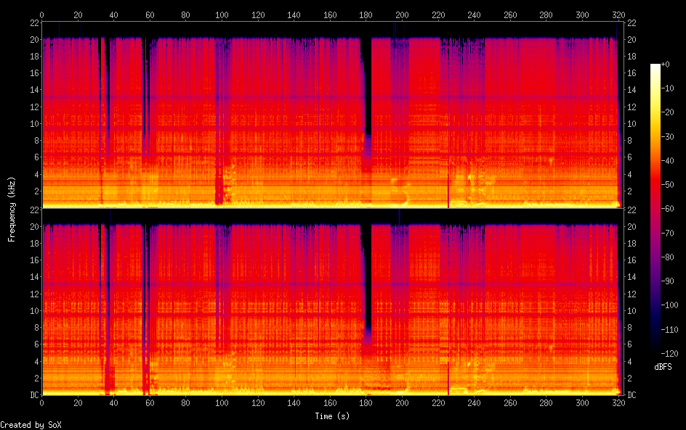The image size is (686, 430).
Task: Click "14" on the upper channel's left frequency axis
Action: [x=35, y=90]
